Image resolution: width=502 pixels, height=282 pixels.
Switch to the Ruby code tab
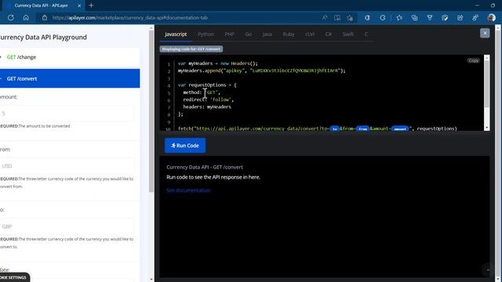(289, 34)
